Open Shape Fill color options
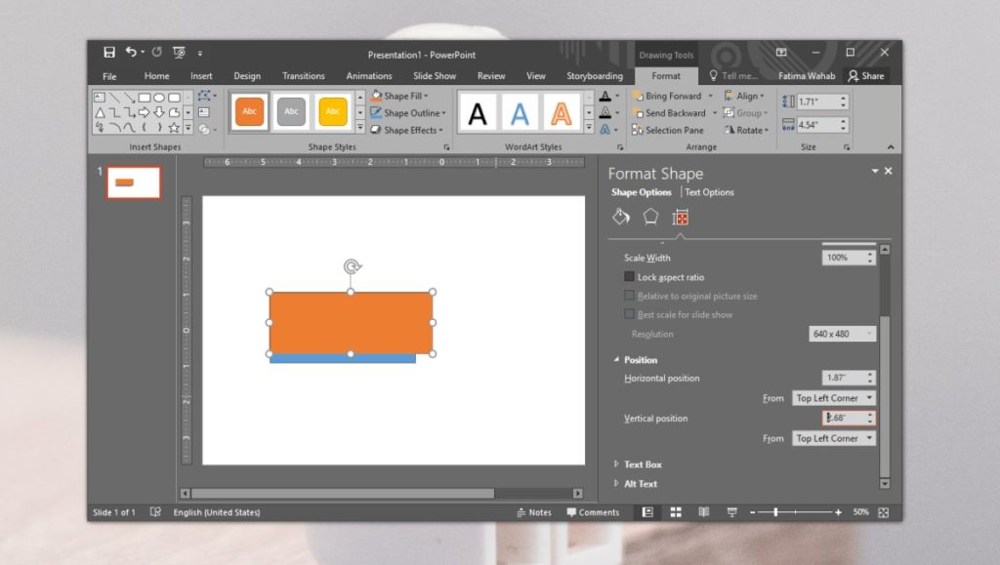 click(400, 95)
